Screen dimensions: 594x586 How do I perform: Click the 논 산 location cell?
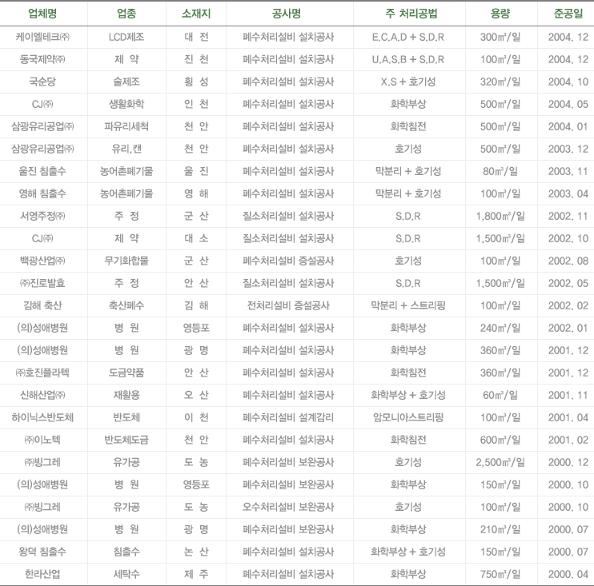[x=196, y=551]
